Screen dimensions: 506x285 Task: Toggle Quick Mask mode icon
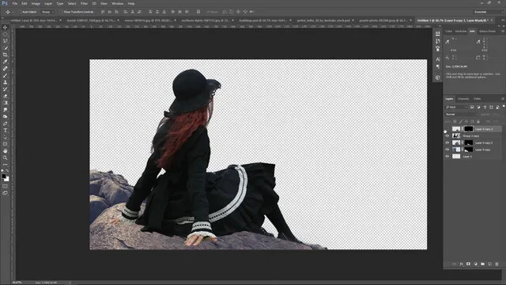(6, 186)
